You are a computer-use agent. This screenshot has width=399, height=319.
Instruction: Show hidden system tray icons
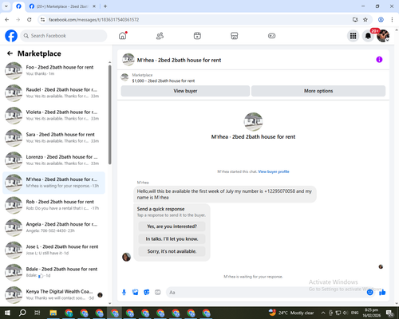coord(323,313)
